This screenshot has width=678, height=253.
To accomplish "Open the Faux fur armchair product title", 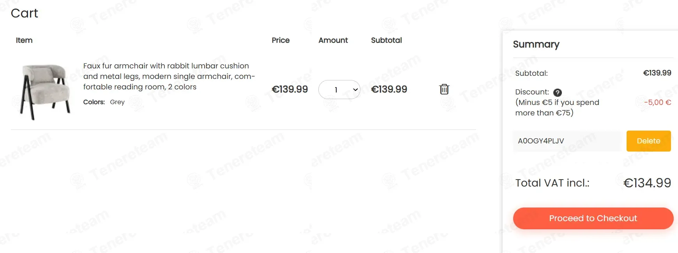I will click(169, 76).
